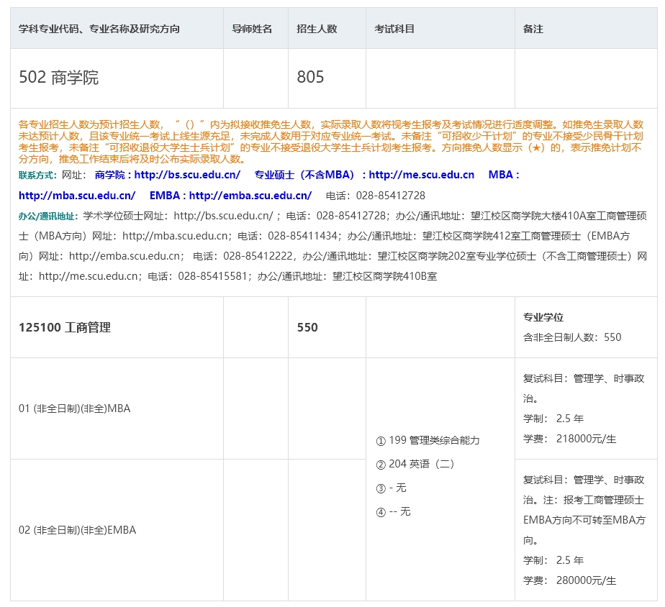The image size is (665, 607).
Task: Select the 805 enrollment number
Action: 310,77
